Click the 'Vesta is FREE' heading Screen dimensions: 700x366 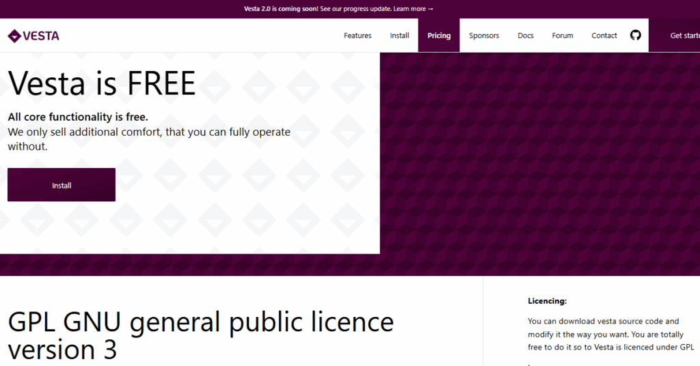coord(102,83)
